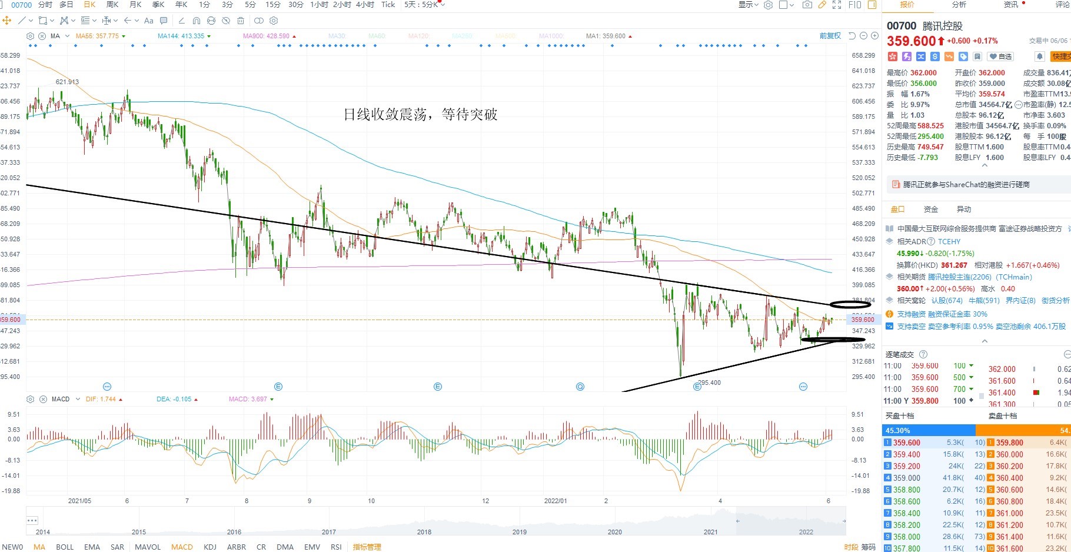Screen dimensions: 1071x552
Task: Zoom out the chart with minus button
Action: [x=863, y=36]
